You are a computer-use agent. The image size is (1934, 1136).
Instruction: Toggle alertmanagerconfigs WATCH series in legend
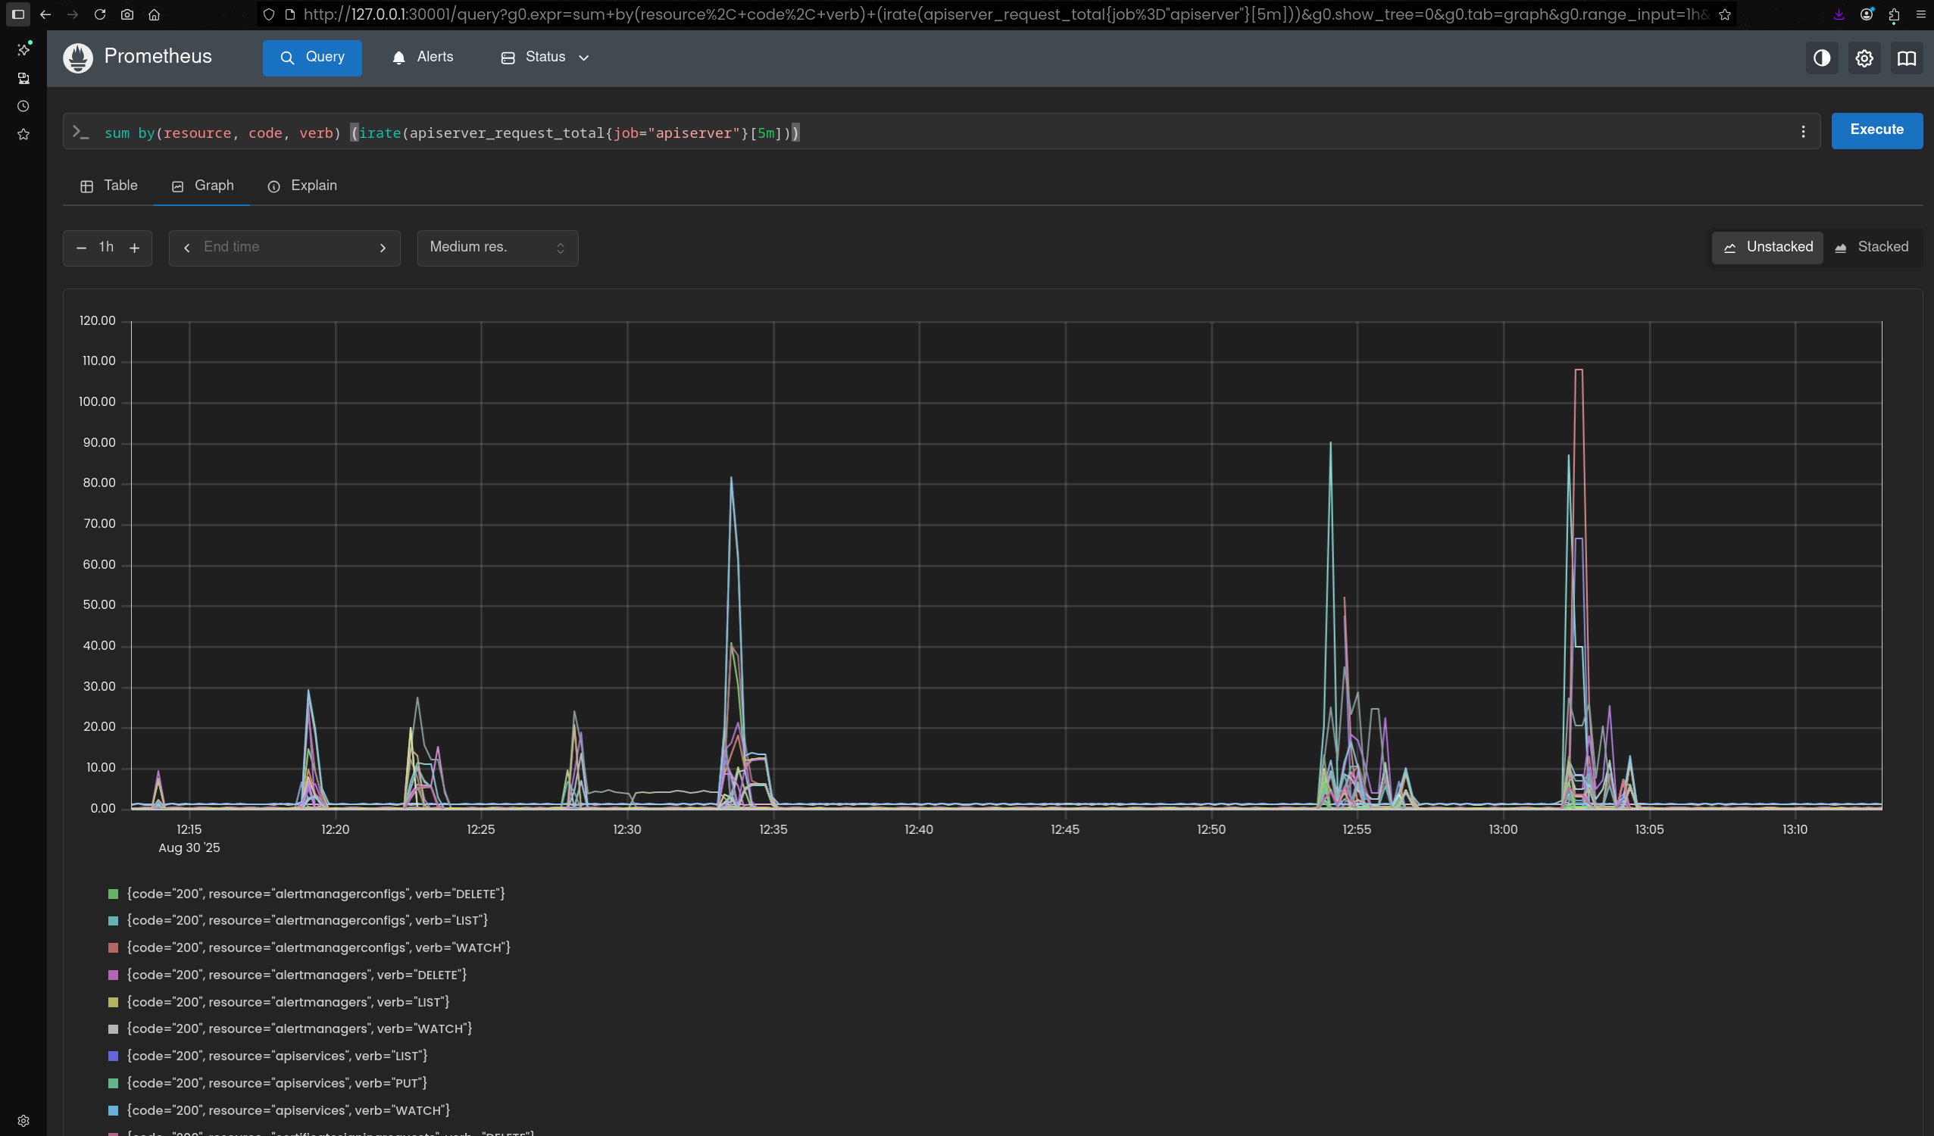pos(309,947)
